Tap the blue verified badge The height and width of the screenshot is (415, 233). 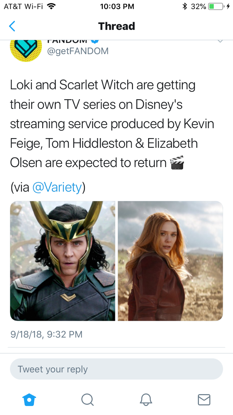(x=94, y=41)
